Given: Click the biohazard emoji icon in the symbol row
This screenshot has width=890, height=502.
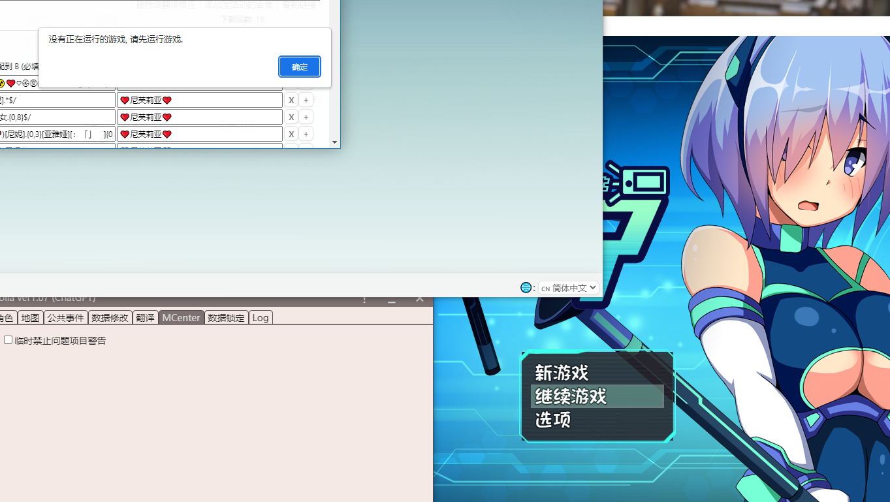Looking at the screenshot, I should click(x=1, y=82).
